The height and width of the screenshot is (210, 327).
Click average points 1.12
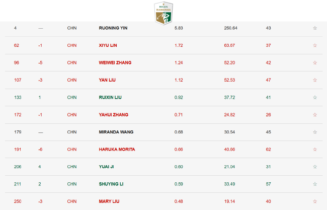pos(179,80)
